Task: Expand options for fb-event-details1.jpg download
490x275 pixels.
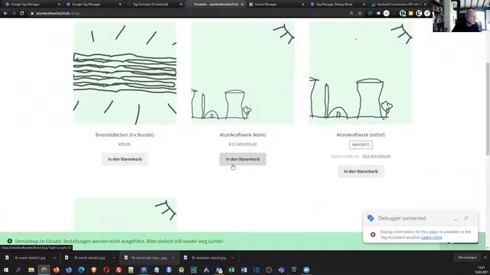Action: coord(54,258)
